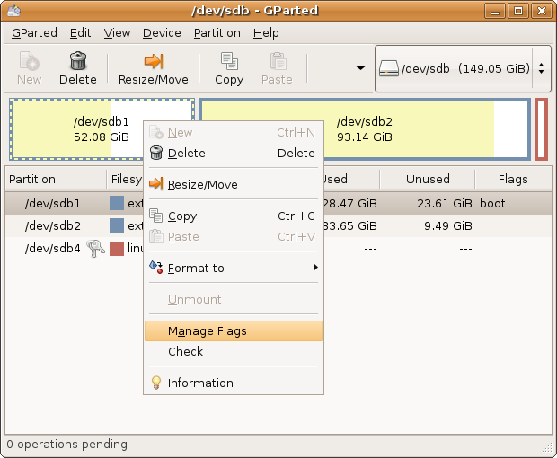Click the 28.47 GiB used value
This screenshot has width=557, height=458.
(350, 204)
